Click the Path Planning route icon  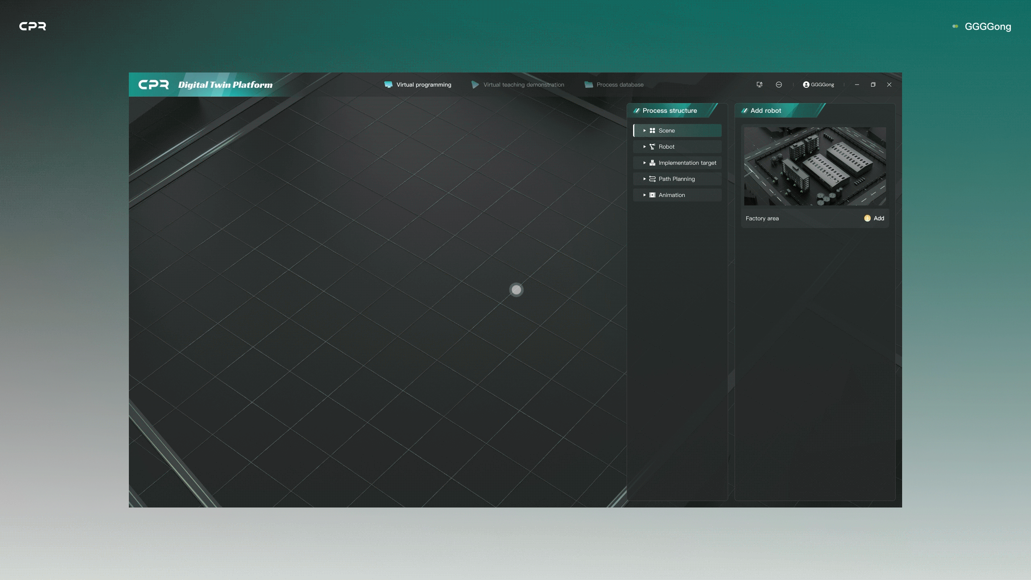652,179
